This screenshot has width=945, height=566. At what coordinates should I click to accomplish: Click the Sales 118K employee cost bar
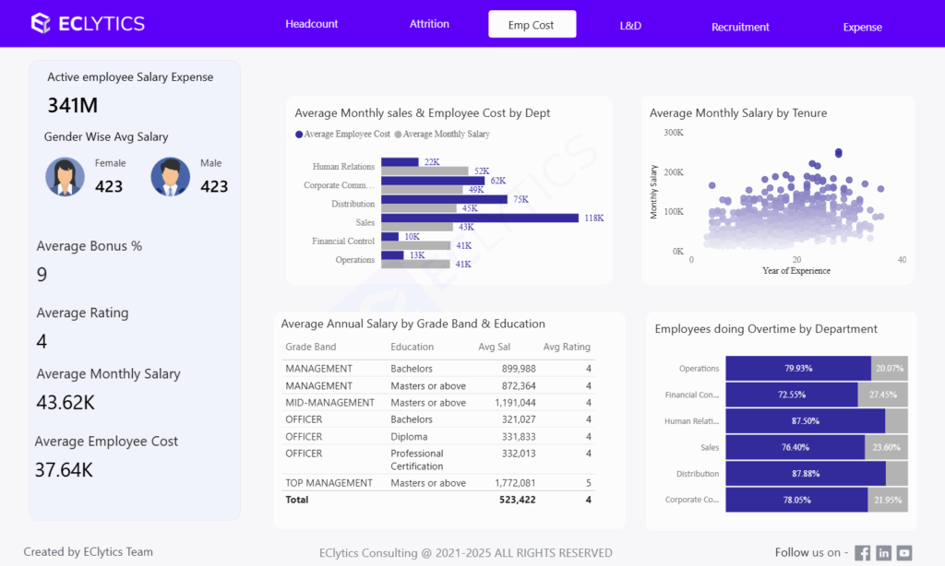click(x=480, y=218)
